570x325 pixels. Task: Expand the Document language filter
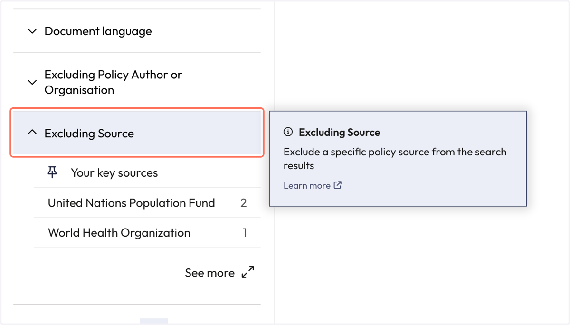click(137, 31)
